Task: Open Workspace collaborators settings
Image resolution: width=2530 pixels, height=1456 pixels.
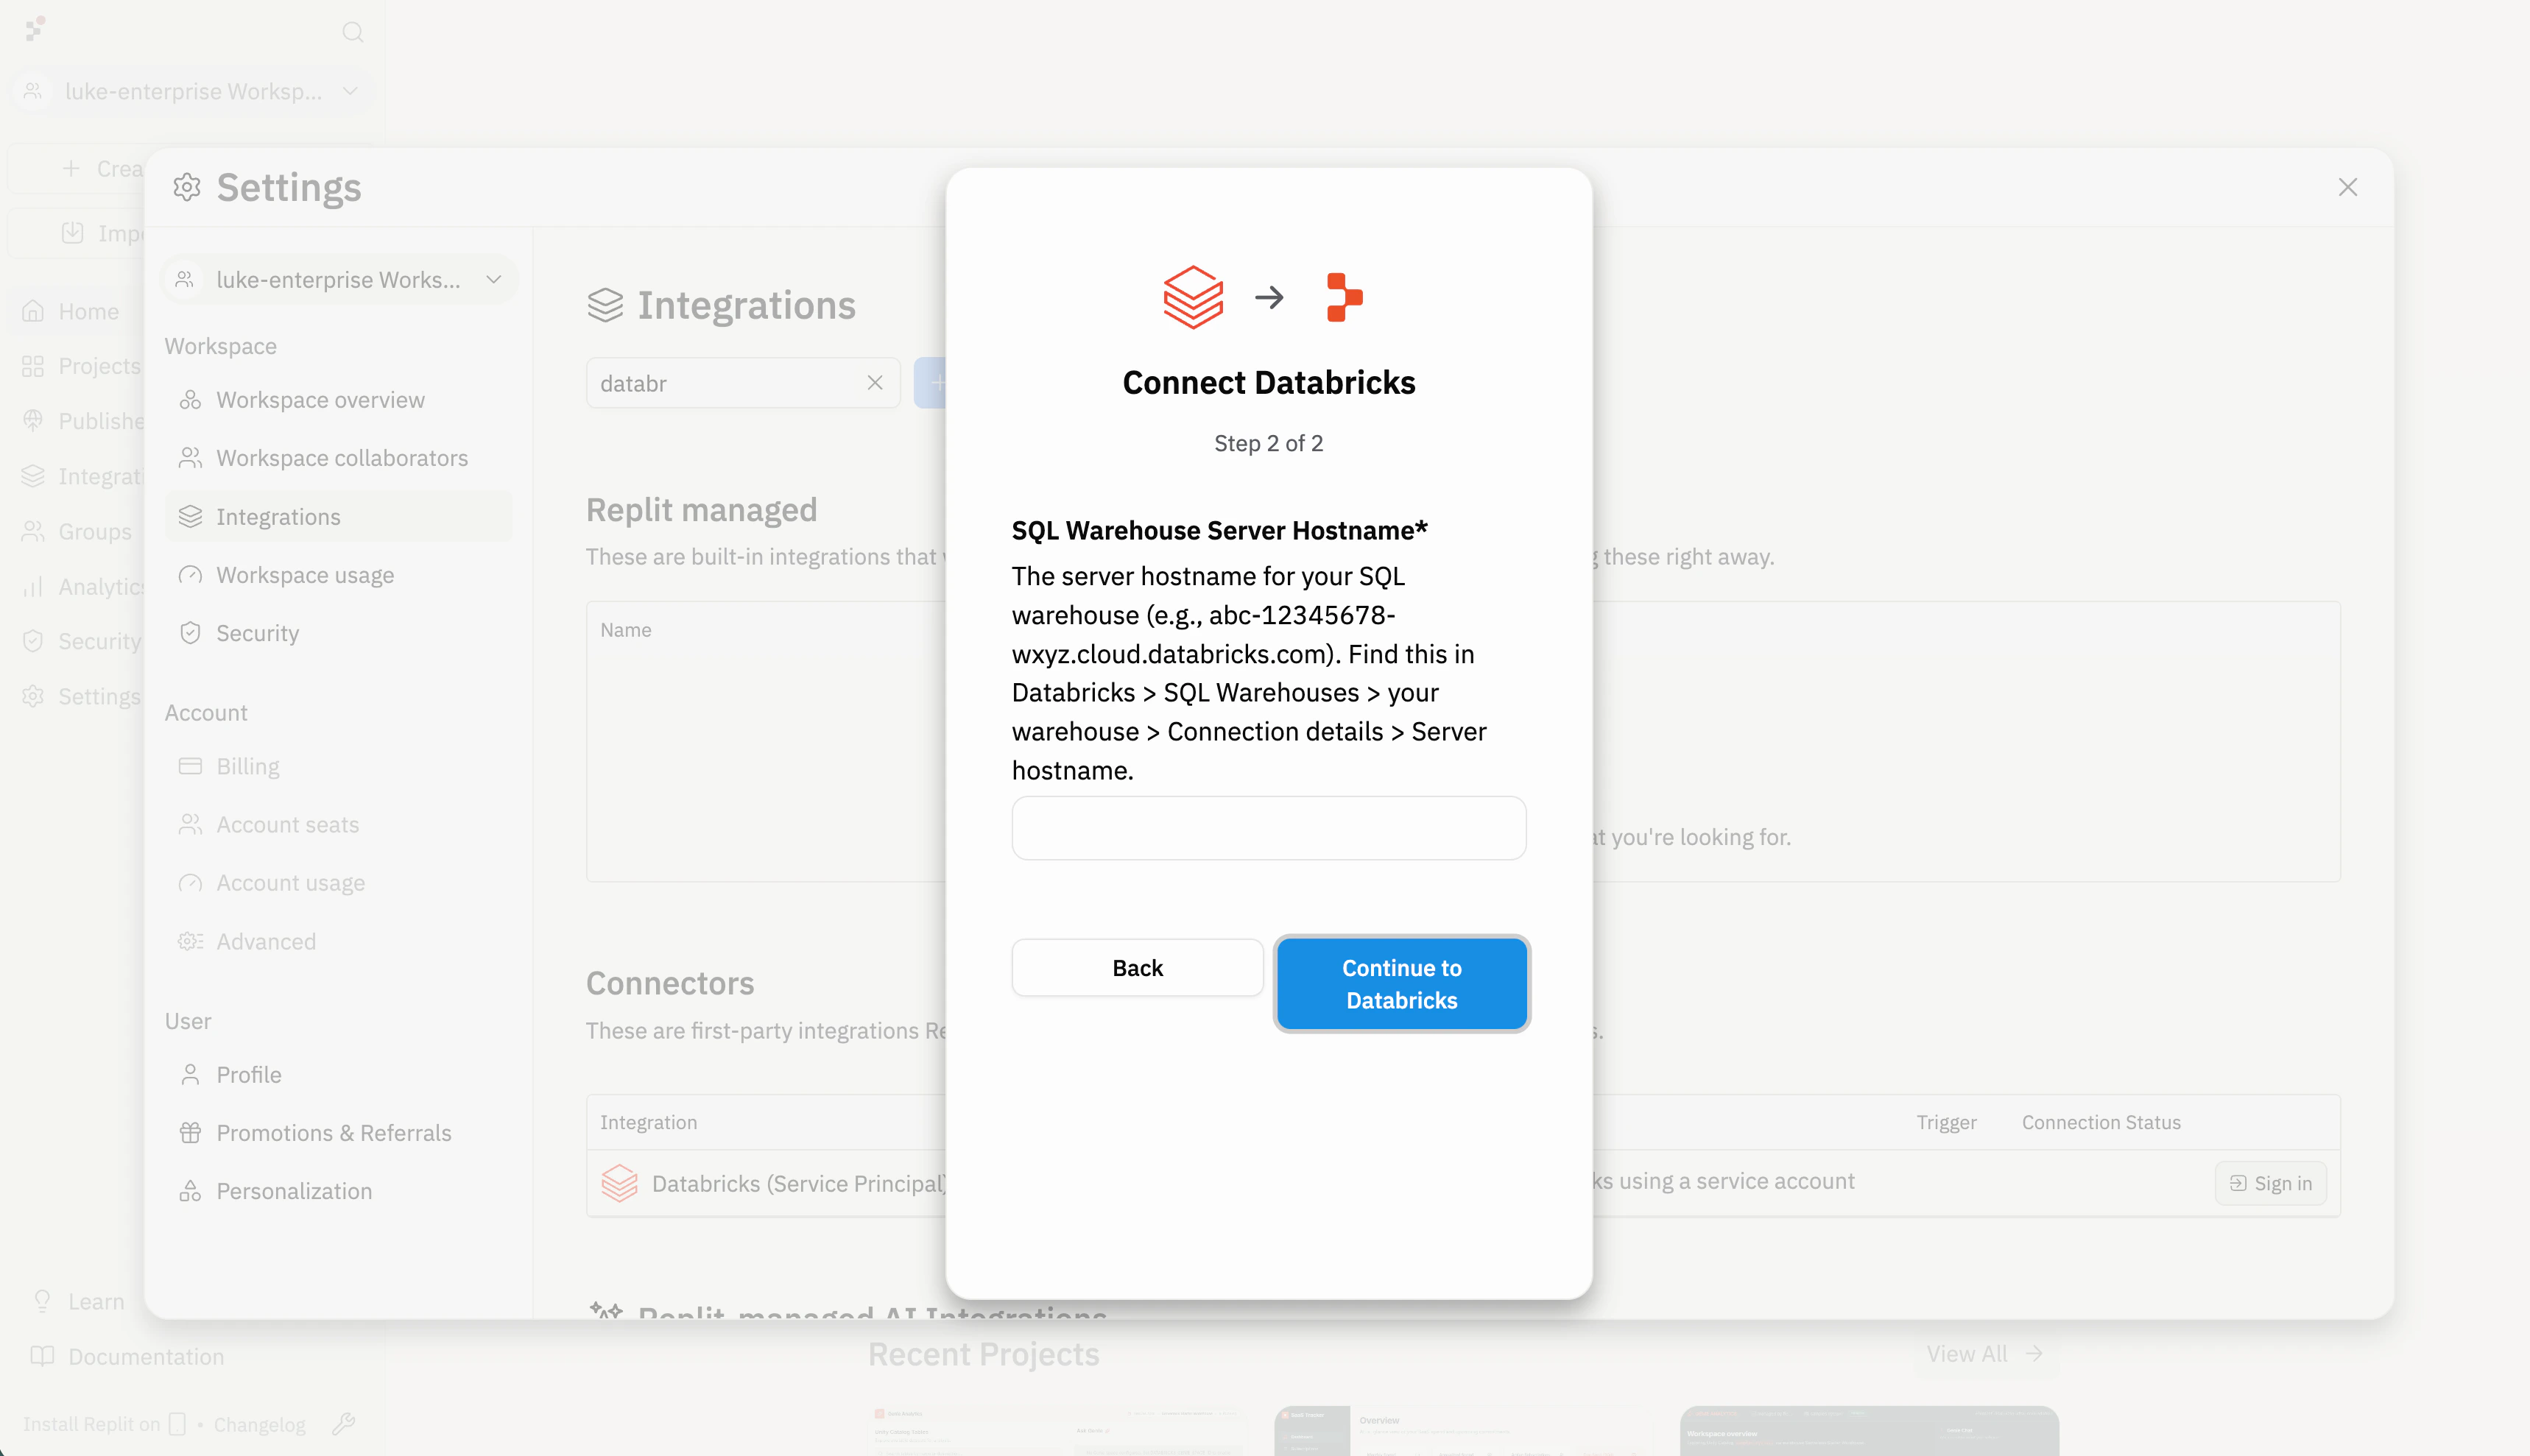Action: point(339,458)
